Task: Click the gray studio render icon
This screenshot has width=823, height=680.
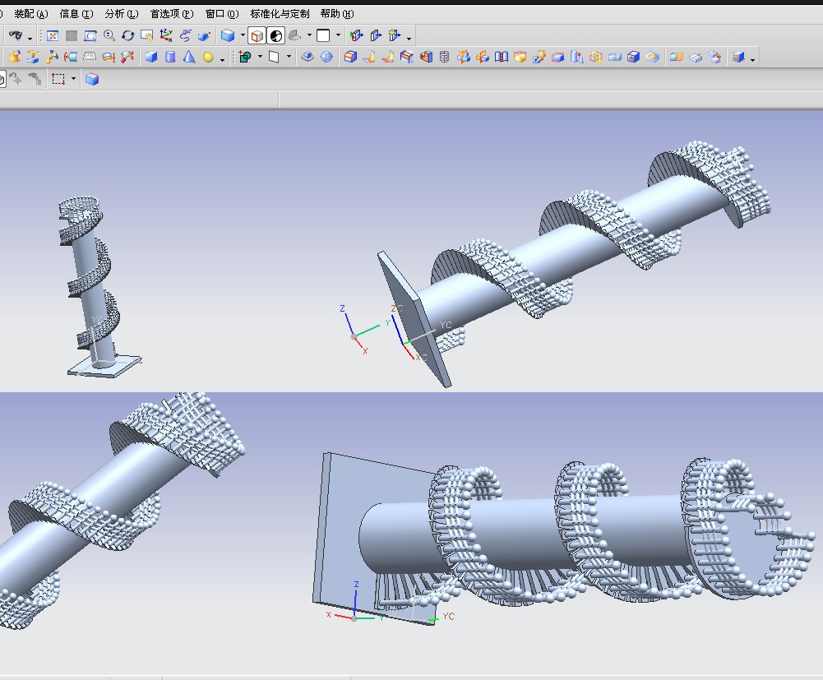Action: pos(295,35)
